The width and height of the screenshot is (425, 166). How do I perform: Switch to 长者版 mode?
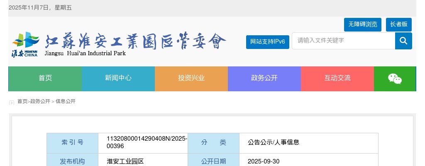pyautogui.click(x=399, y=24)
